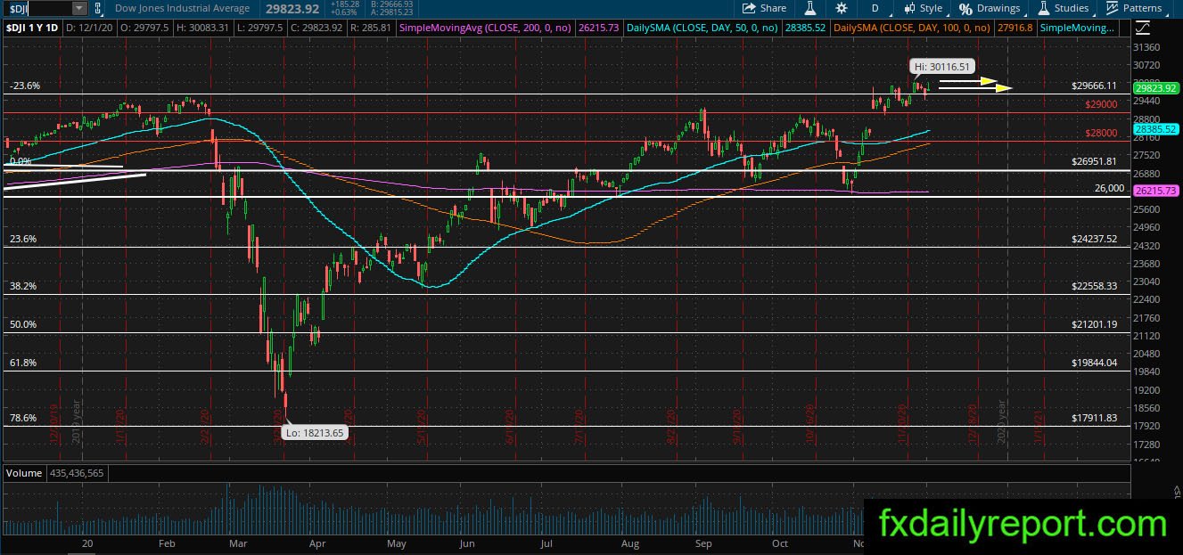This screenshot has width=1183, height=555.
Task: Click the truncated SimpleMoving... study label
Action: point(1078,29)
